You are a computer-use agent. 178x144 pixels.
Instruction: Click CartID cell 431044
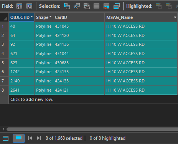pyautogui.click(x=79, y=54)
